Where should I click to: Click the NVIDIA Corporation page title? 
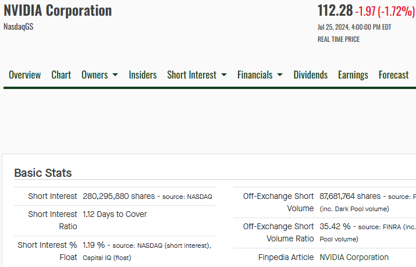pyautogui.click(x=58, y=10)
